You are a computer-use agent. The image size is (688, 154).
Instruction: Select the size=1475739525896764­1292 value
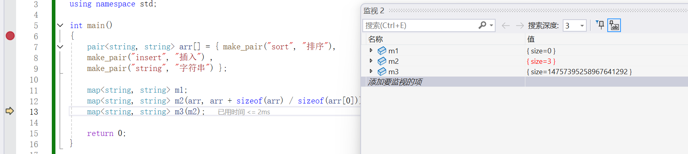579,72
